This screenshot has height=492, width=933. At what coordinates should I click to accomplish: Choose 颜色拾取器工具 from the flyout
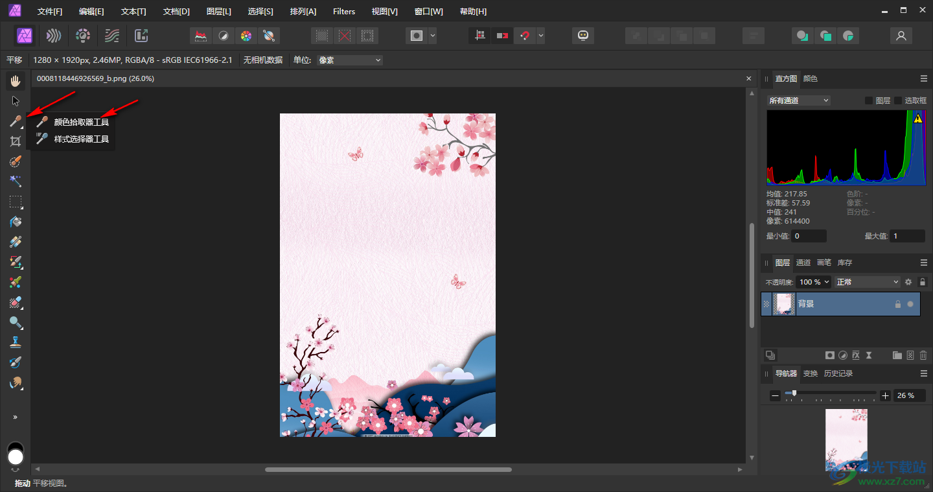click(81, 122)
